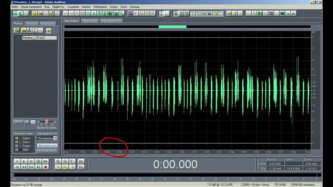Open the Помощь menu
This screenshot has height=187, width=333.
tap(135, 7)
